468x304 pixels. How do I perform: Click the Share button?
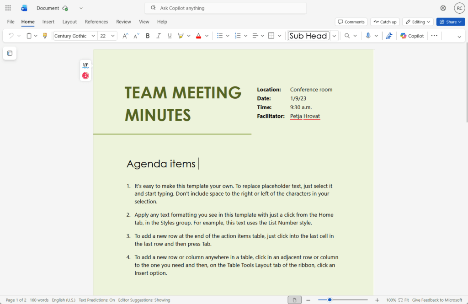click(450, 22)
